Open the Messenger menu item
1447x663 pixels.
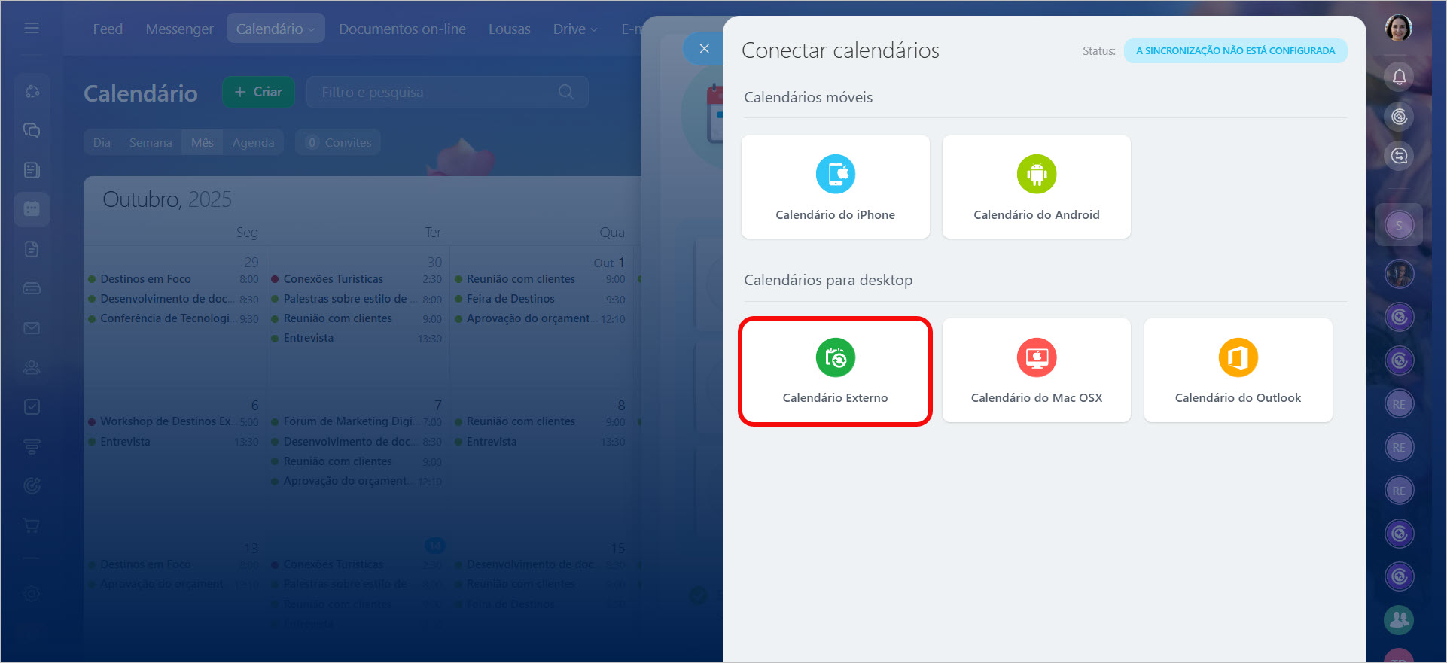coord(179,29)
